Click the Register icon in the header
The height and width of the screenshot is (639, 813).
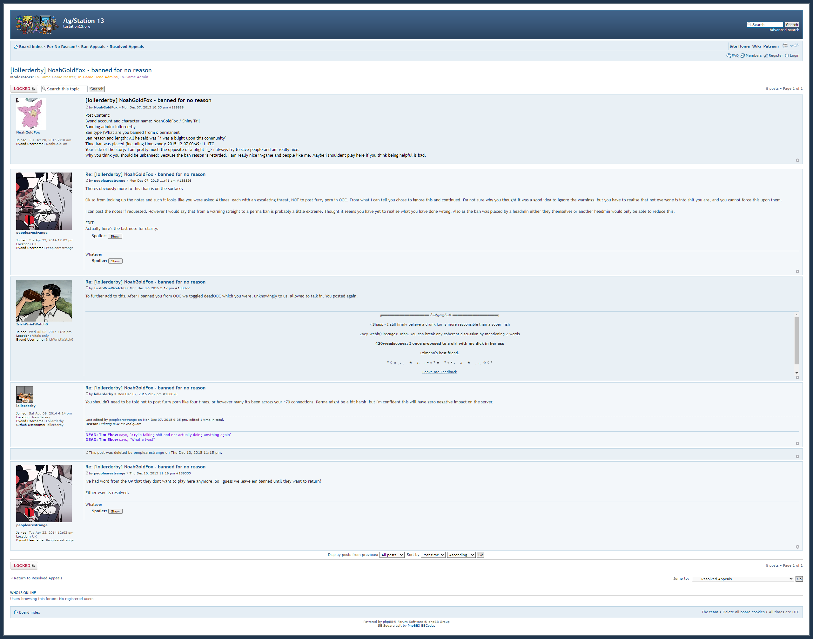[x=766, y=56]
